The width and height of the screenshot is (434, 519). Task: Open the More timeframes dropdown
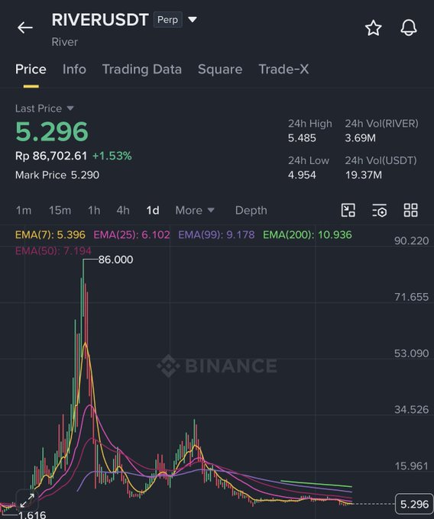pos(195,210)
